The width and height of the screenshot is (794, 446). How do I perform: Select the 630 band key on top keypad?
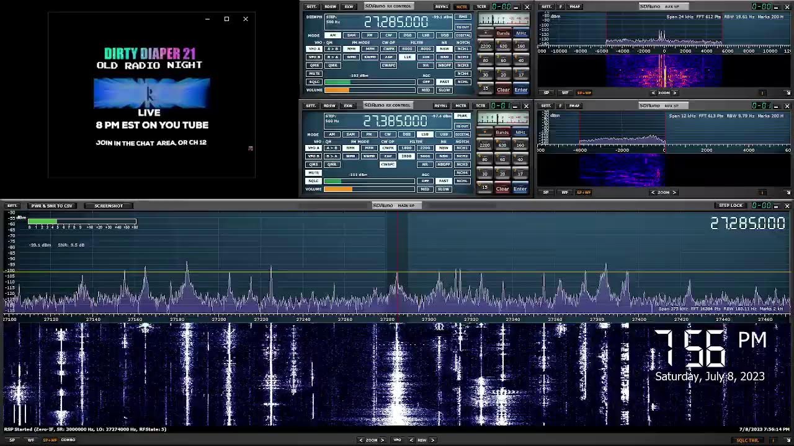pos(503,46)
